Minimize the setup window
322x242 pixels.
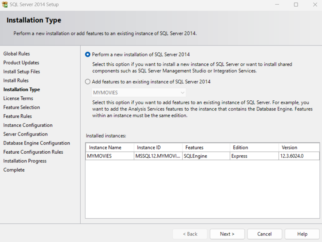[x=277, y=5]
